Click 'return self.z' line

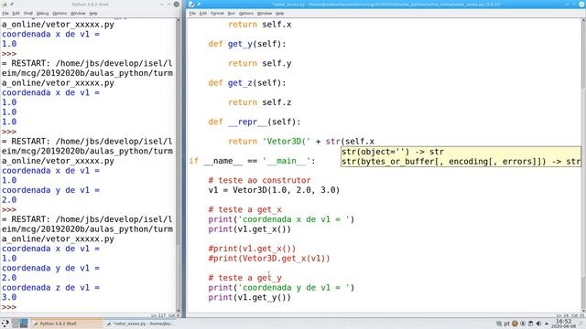click(260, 102)
